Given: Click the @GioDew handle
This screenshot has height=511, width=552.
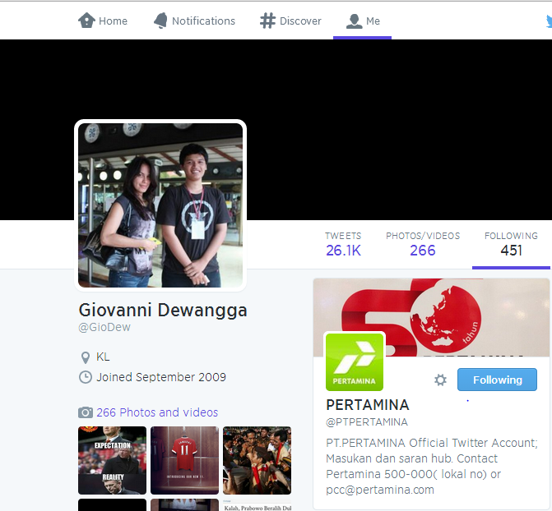Looking at the screenshot, I should pyautogui.click(x=104, y=328).
